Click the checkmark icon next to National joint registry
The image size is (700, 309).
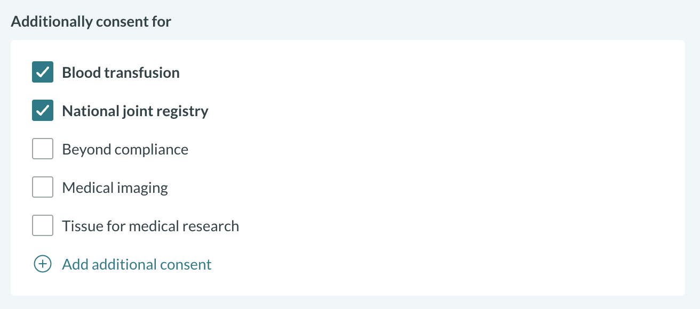(43, 111)
